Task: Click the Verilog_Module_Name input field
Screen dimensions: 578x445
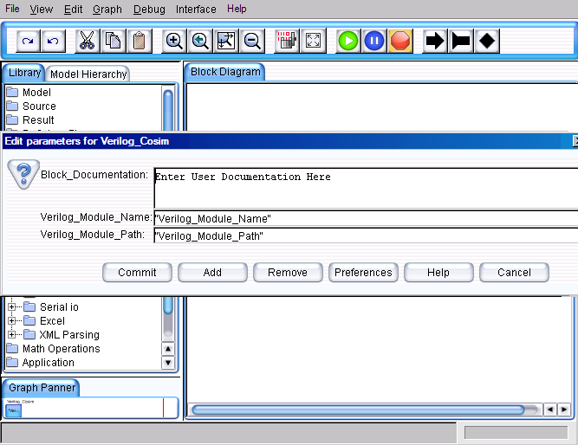Action: (366, 218)
